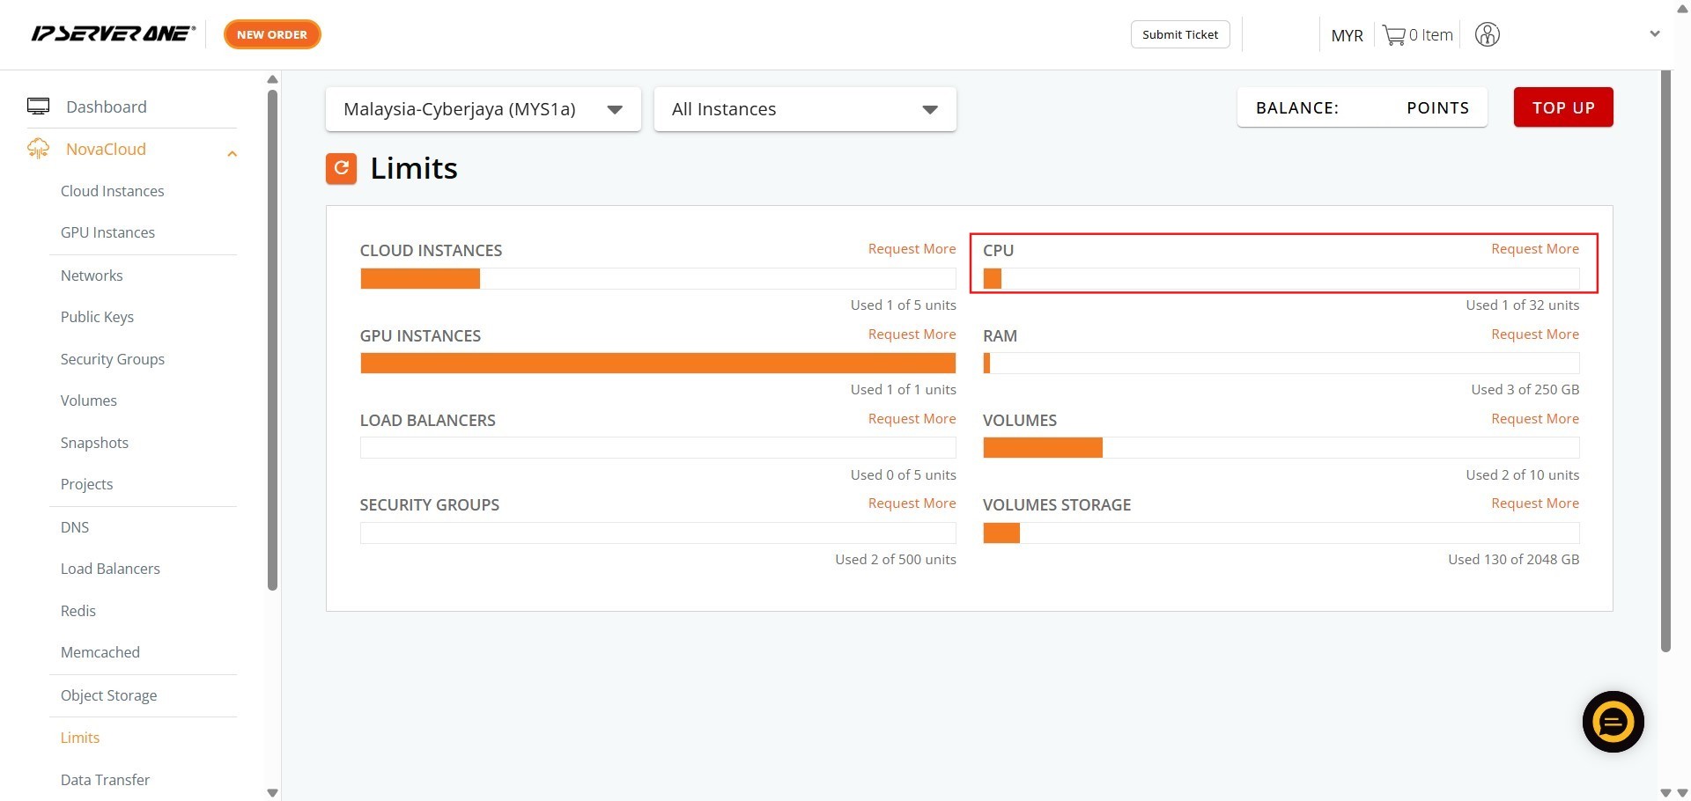Request more GPU Instances quota

pyautogui.click(x=912, y=334)
